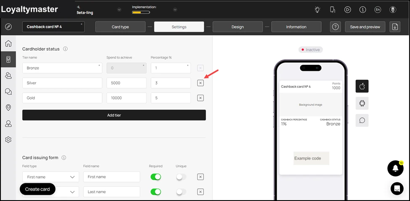Switch preview to Apple wallet
Screen dimensions: 410x201
(x=362, y=86)
